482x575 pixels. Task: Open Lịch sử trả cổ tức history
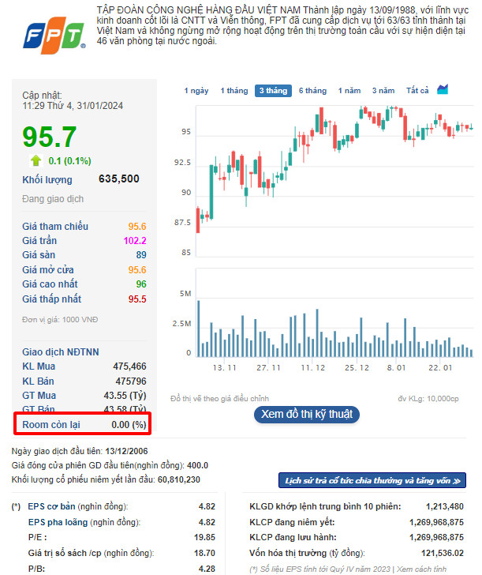tap(372, 480)
